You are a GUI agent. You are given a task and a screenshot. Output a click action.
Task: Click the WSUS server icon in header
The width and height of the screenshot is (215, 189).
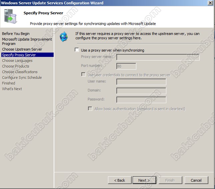[10, 16]
